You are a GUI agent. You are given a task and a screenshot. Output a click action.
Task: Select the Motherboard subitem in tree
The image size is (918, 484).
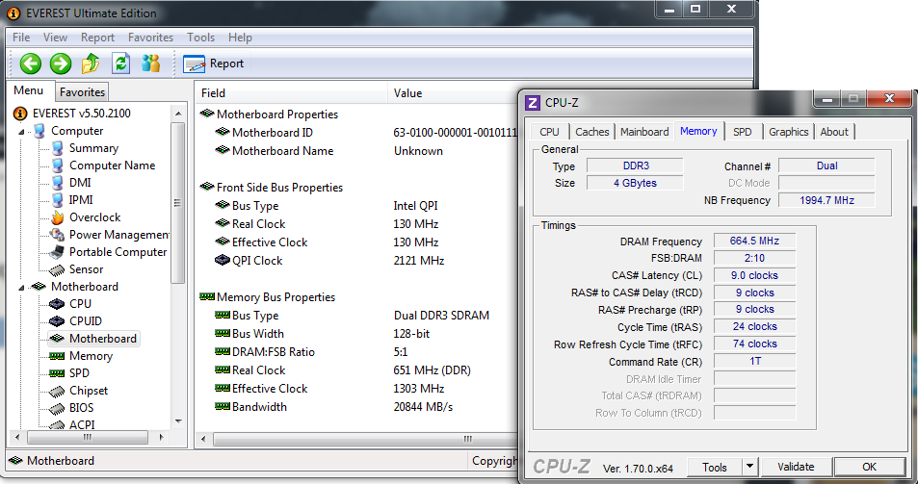pyautogui.click(x=102, y=339)
